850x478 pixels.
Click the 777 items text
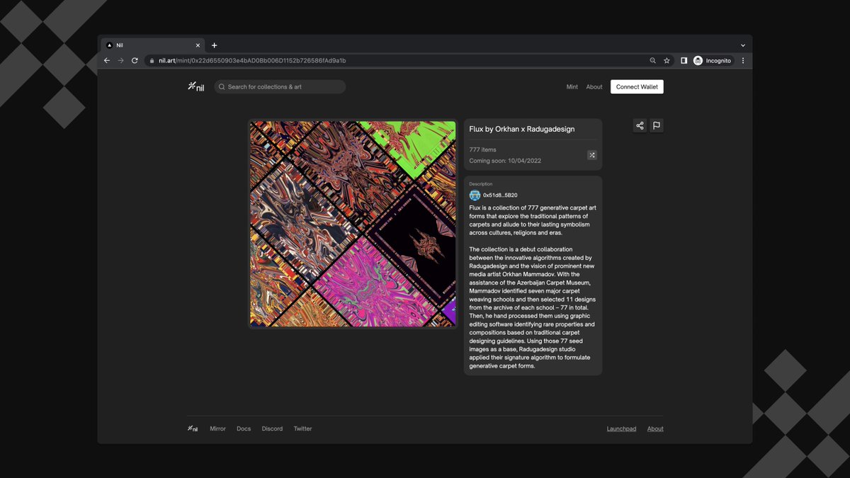482,150
